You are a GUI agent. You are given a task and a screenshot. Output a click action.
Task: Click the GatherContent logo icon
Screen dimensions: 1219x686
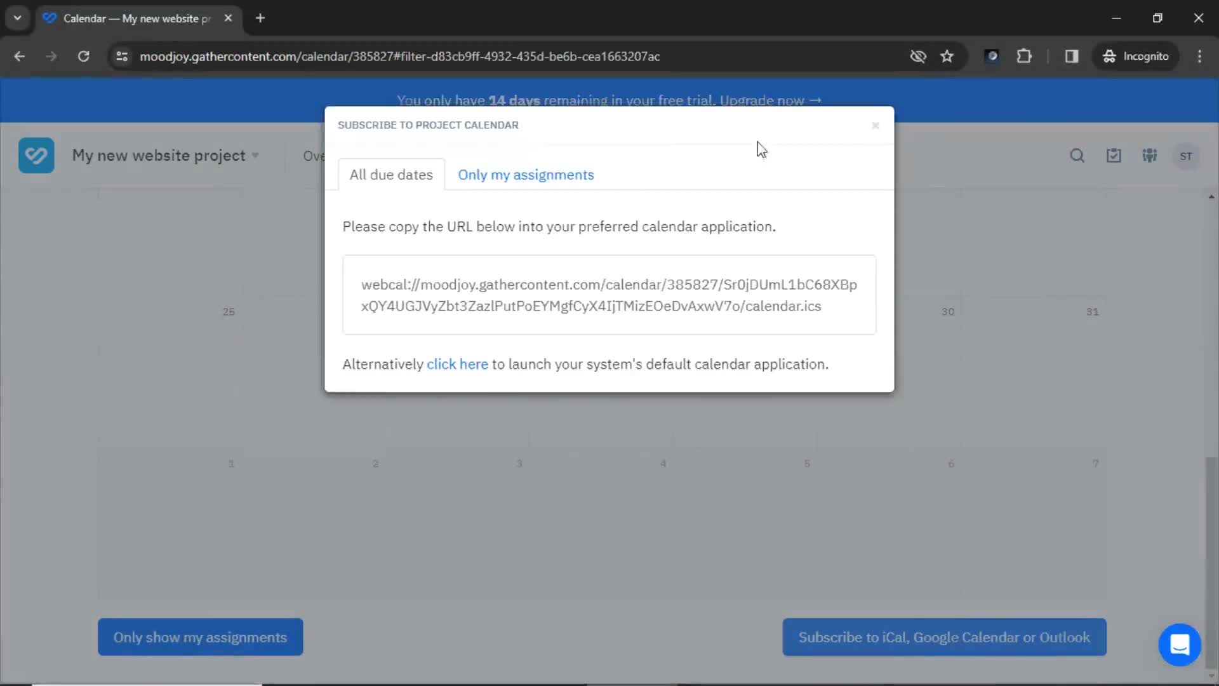click(36, 156)
